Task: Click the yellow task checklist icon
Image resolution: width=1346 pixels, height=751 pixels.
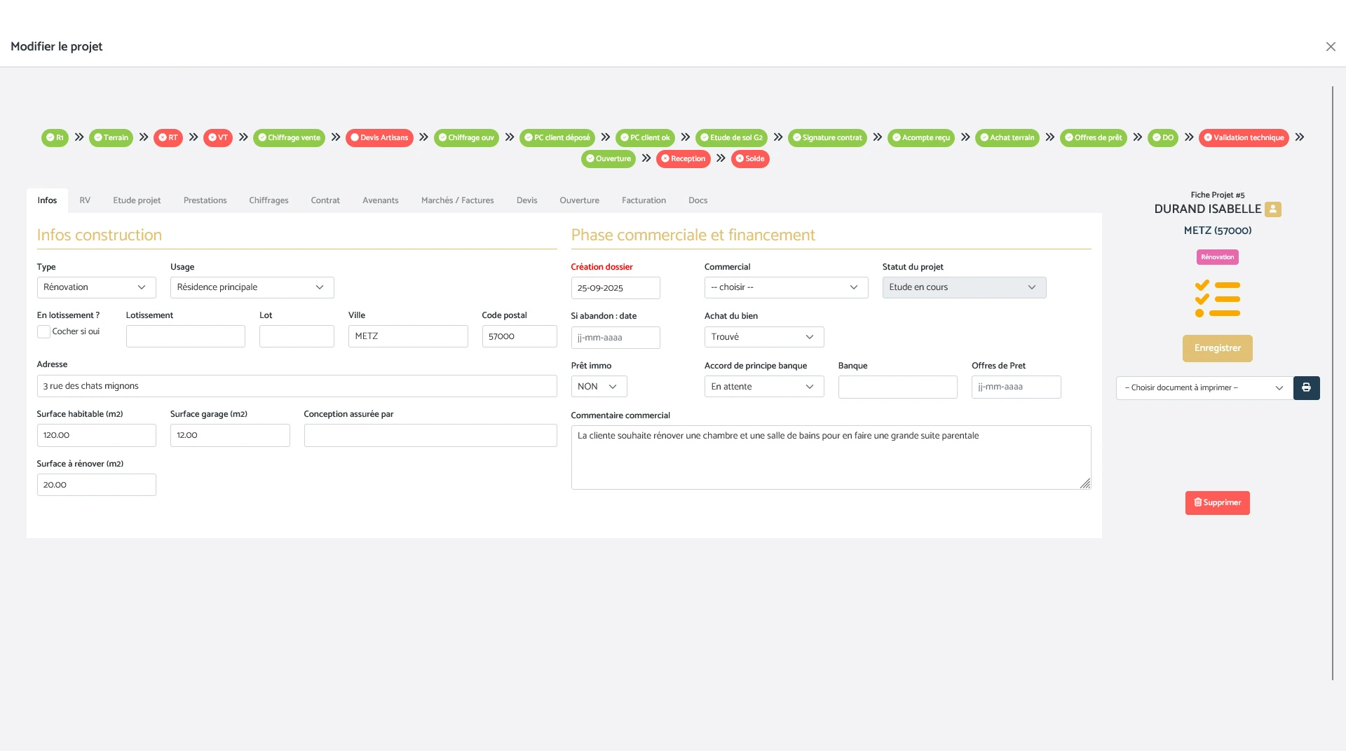Action: pos(1218,299)
